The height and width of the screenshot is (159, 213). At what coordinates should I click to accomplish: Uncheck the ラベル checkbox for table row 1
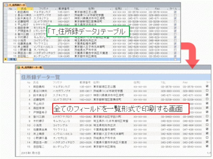(175, 12)
